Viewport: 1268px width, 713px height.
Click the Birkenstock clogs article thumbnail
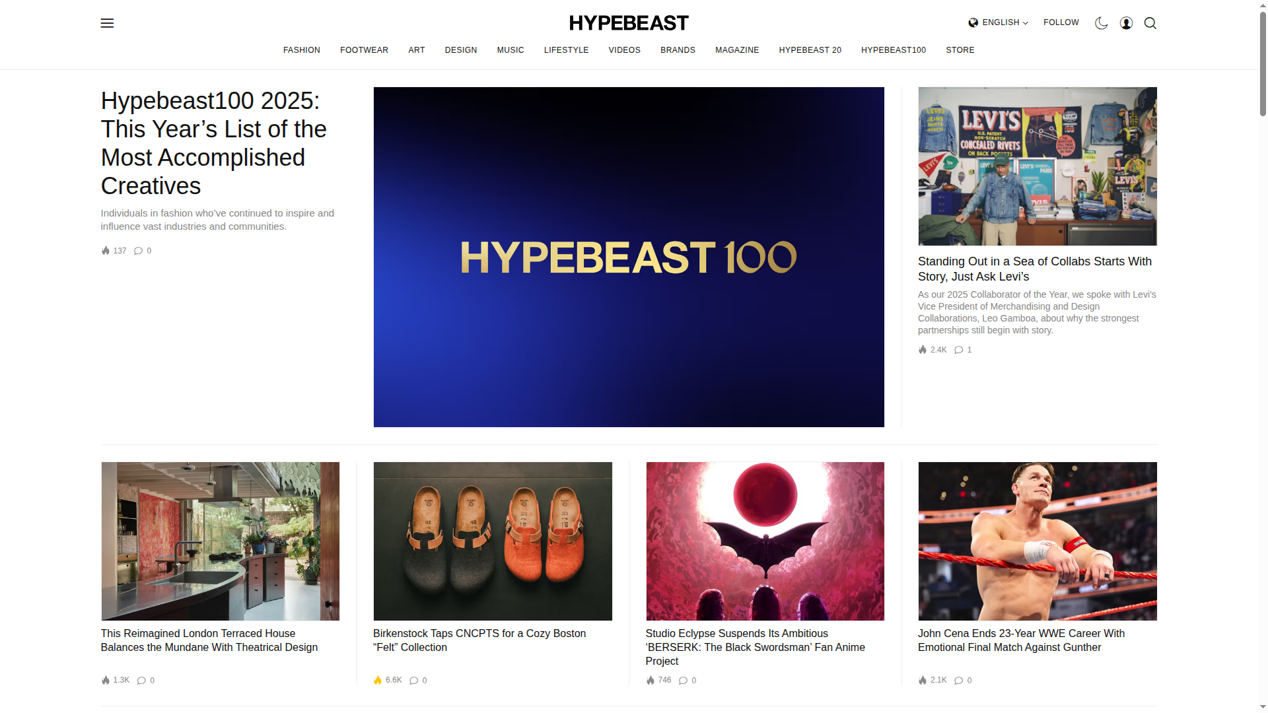pyautogui.click(x=493, y=541)
